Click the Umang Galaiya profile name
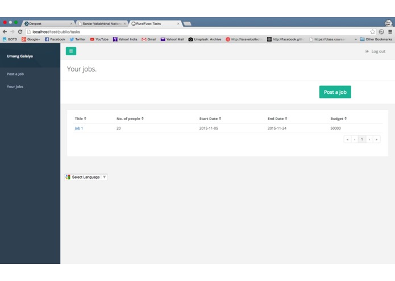 coord(20,56)
